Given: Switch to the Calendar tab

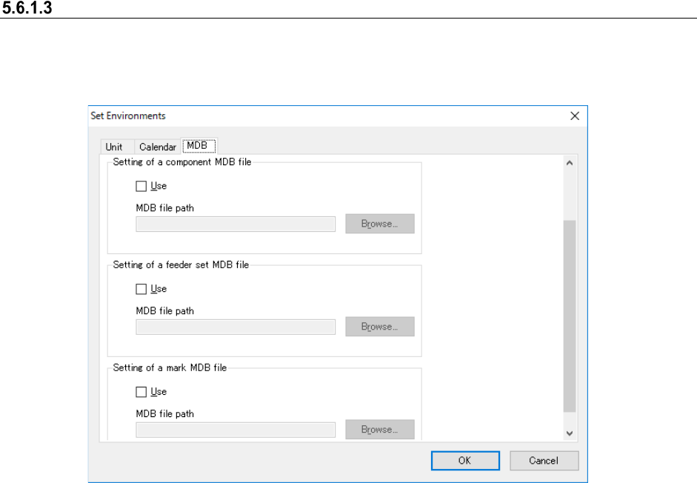Looking at the screenshot, I should [x=157, y=147].
